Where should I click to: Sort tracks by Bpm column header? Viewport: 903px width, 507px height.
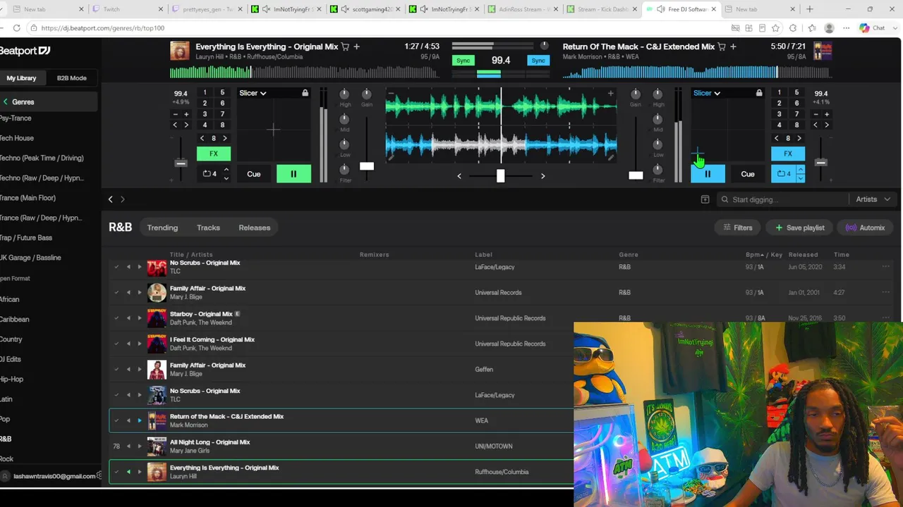coord(754,255)
